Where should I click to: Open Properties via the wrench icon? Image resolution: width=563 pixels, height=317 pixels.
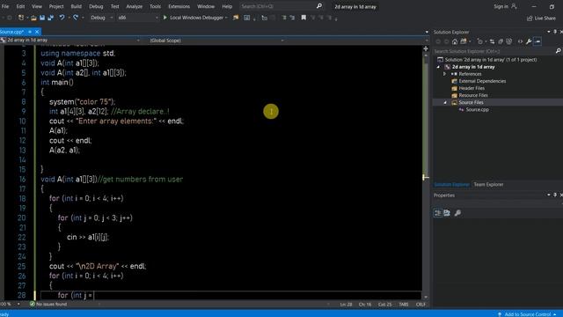529,41
